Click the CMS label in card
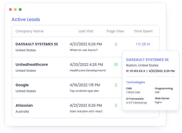This screenshot has height=133, width=182. (x=129, y=88)
